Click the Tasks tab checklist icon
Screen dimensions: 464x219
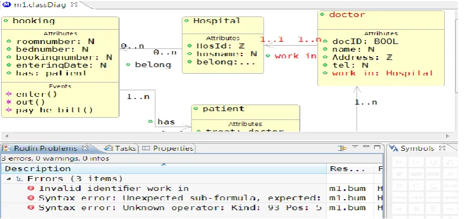(x=109, y=148)
